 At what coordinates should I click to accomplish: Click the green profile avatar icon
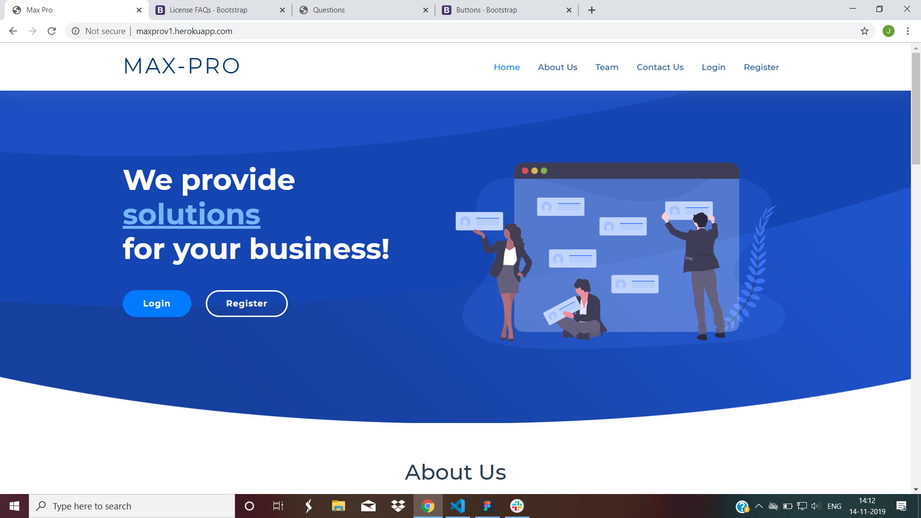(x=888, y=31)
